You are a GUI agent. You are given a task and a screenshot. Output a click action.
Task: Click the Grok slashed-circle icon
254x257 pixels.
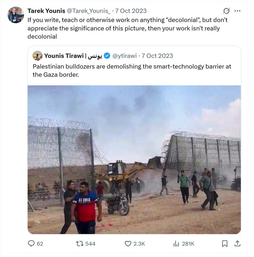(226, 11)
